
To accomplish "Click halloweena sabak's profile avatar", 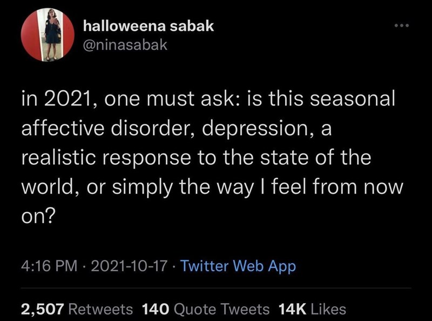I will pyautogui.click(x=48, y=35).
